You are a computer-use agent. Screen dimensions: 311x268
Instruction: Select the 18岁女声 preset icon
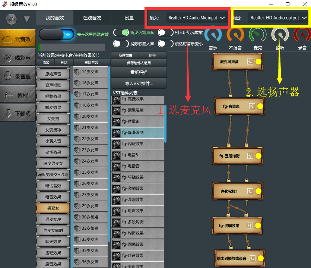(77, 105)
